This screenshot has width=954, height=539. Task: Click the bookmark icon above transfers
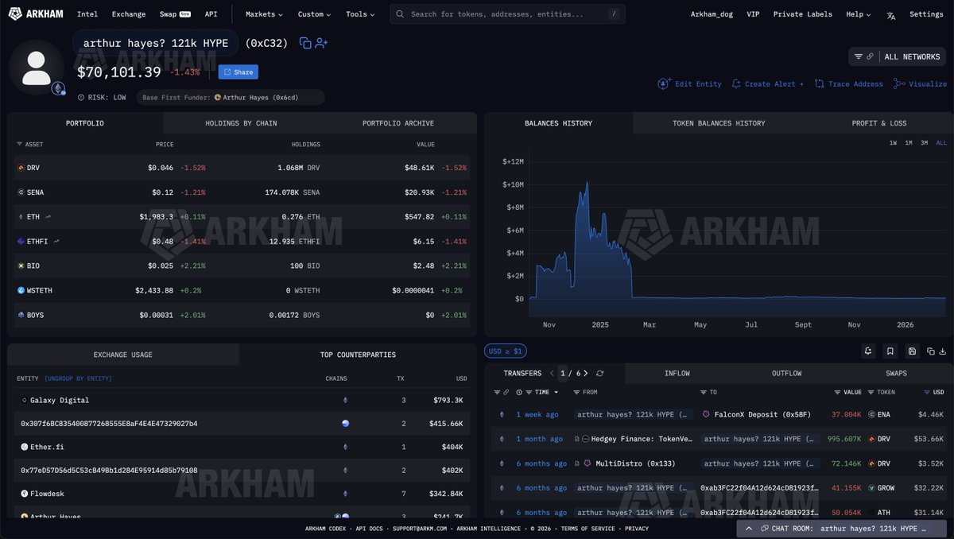(x=890, y=351)
